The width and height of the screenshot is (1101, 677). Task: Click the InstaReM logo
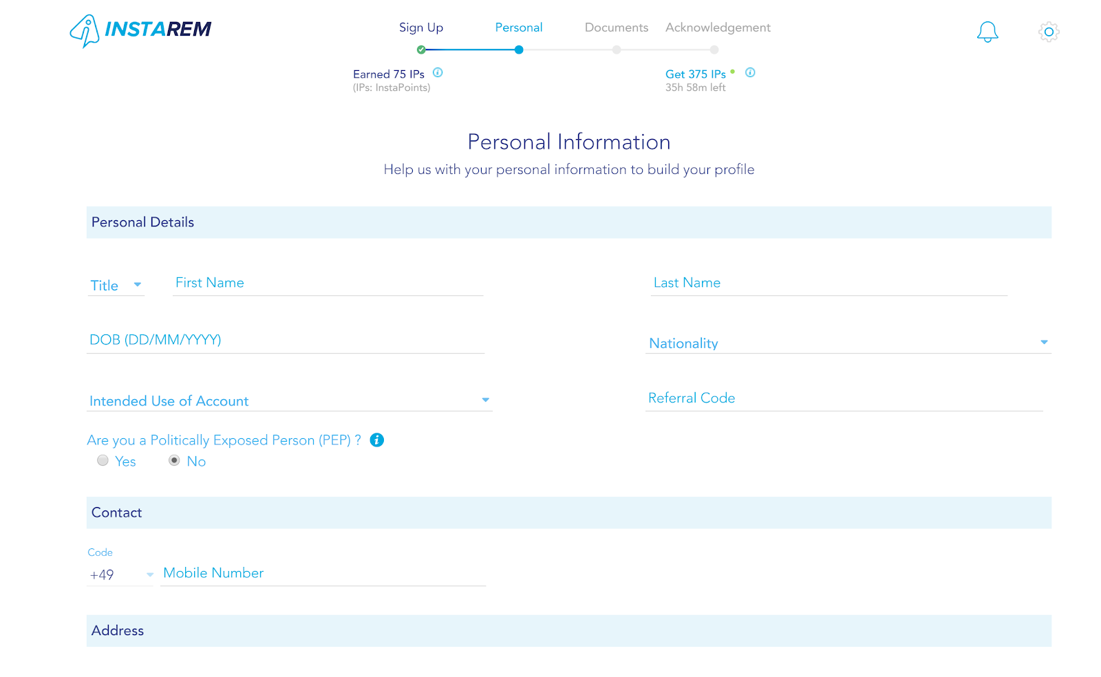click(140, 30)
